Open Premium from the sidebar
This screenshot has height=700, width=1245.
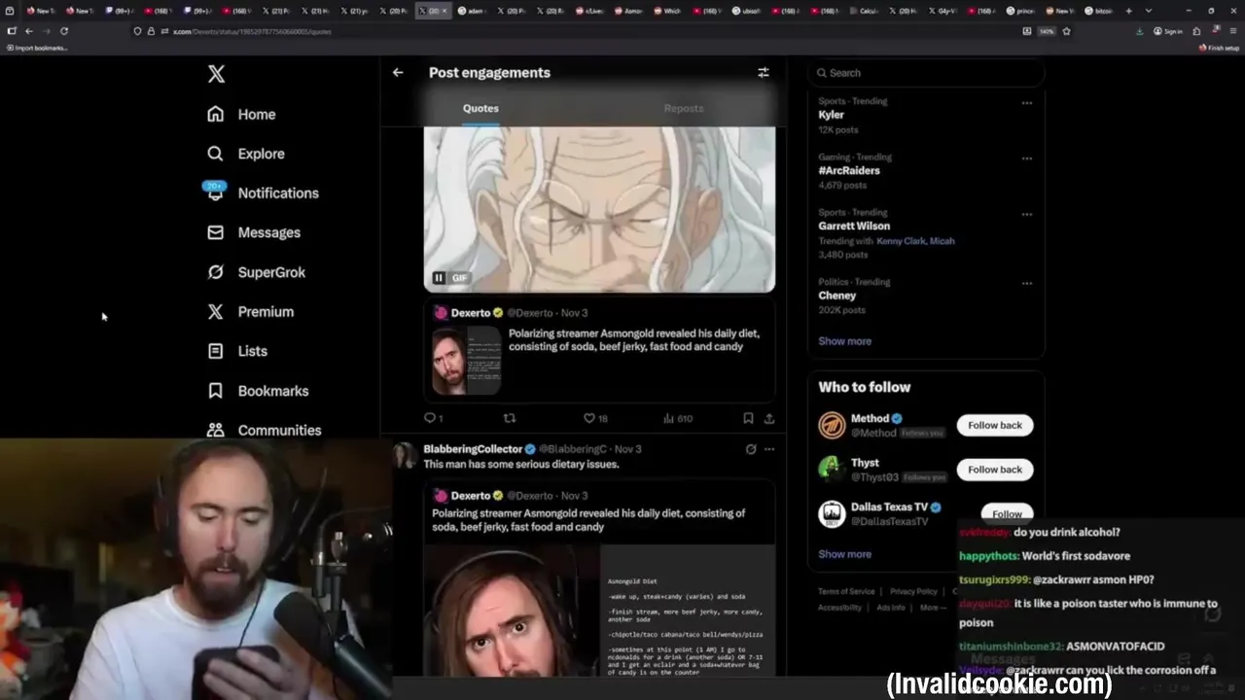tap(251, 311)
